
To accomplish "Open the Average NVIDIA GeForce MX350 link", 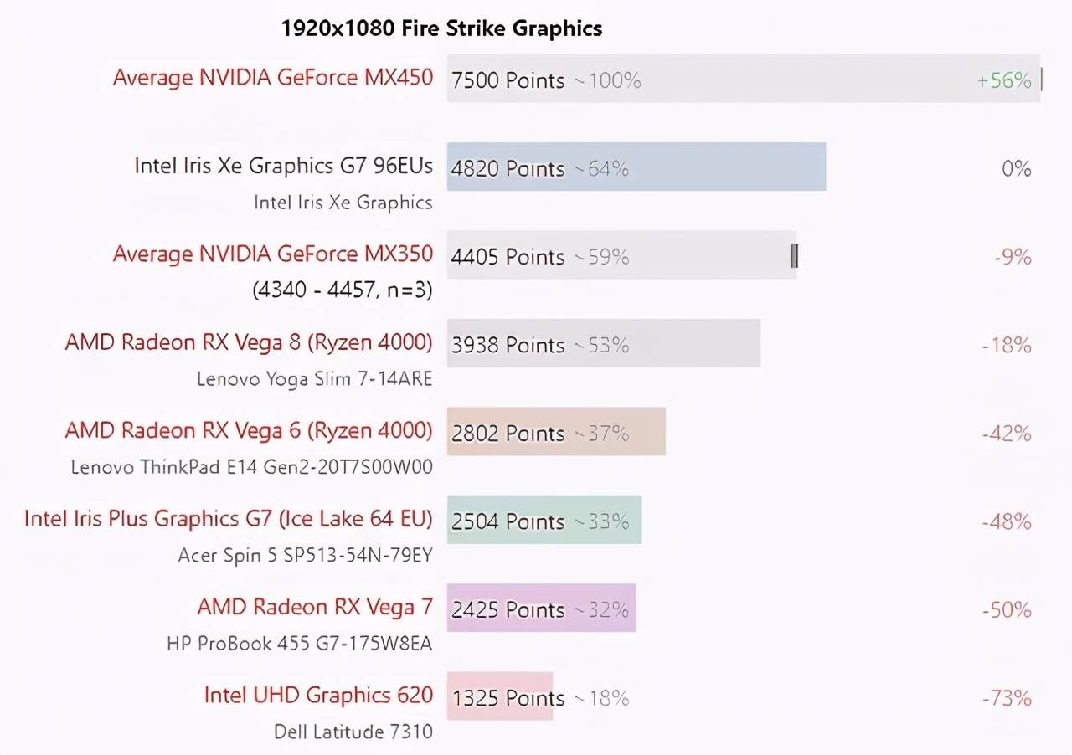I will tap(273, 254).
